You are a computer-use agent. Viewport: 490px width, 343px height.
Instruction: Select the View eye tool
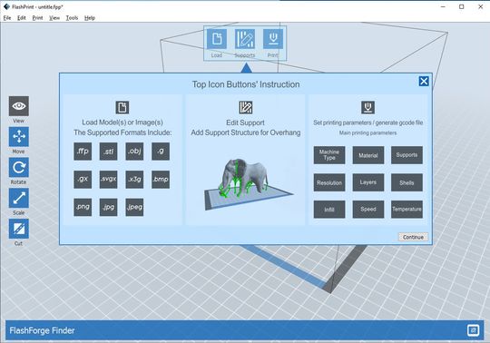19,106
